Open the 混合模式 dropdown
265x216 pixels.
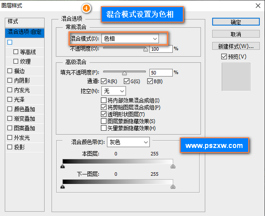pyautogui.click(x=130, y=39)
